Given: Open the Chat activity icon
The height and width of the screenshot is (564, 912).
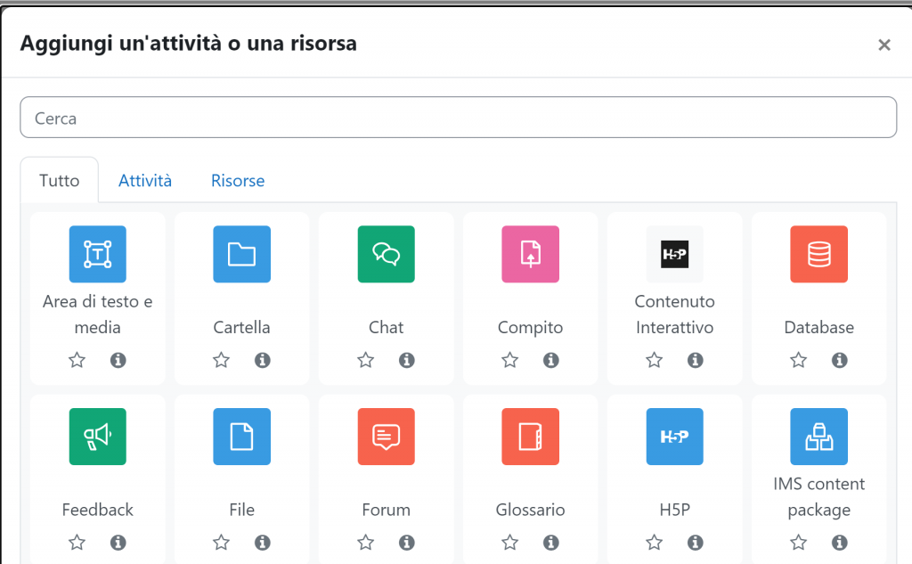Looking at the screenshot, I should coord(387,254).
